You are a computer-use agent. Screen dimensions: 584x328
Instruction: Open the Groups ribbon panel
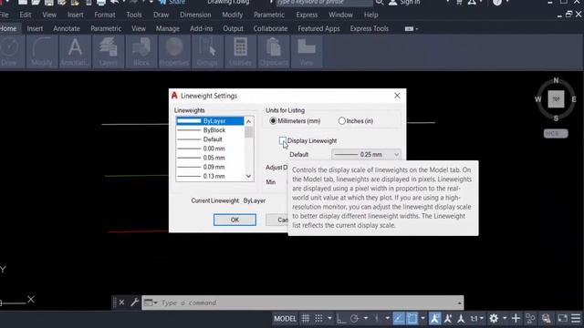[x=207, y=52]
